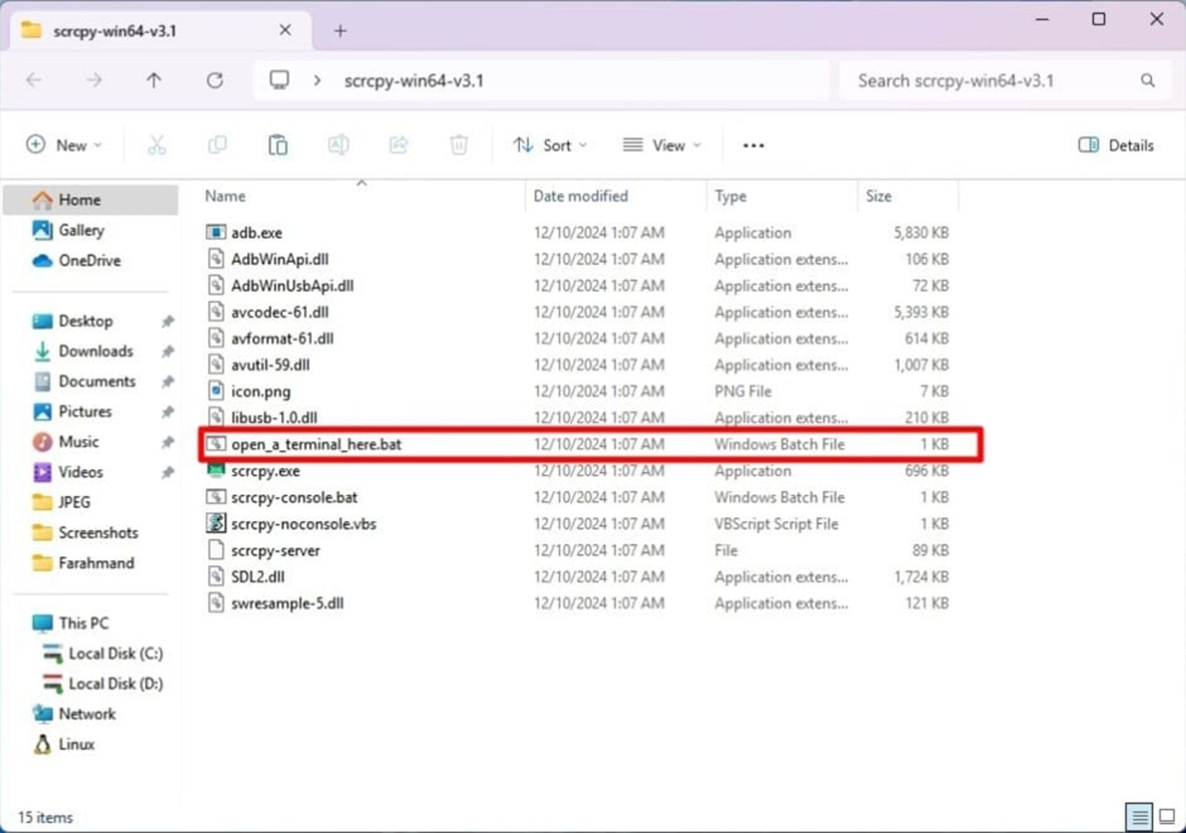Screen dimensions: 1186x833
Task: Pin the Music folder via its pin icon
Action: [168, 442]
